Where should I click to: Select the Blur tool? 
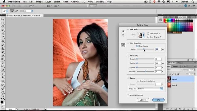[3, 63]
